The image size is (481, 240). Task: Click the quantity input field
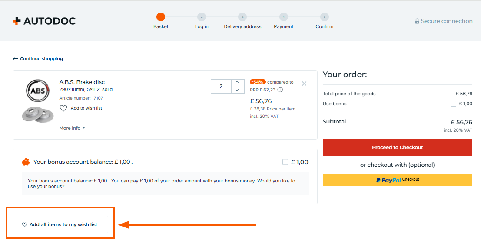pos(221,86)
